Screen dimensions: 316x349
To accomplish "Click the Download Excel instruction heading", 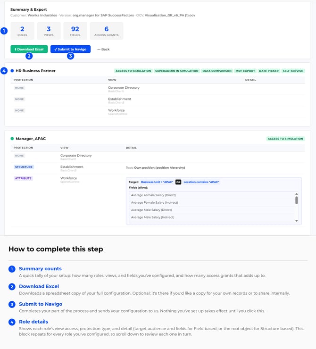I will coord(39,286).
